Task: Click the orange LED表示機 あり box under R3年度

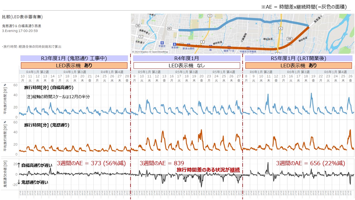Action: tap(74, 65)
